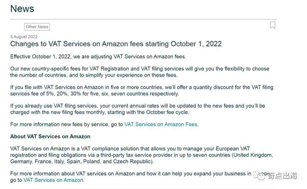
Task: Open the VAT Services on Amazon Fees link
Action: pyautogui.click(x=162, y=124)
